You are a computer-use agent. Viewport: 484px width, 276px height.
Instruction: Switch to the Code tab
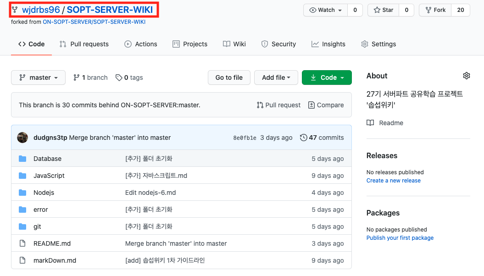tap(32, 44)
